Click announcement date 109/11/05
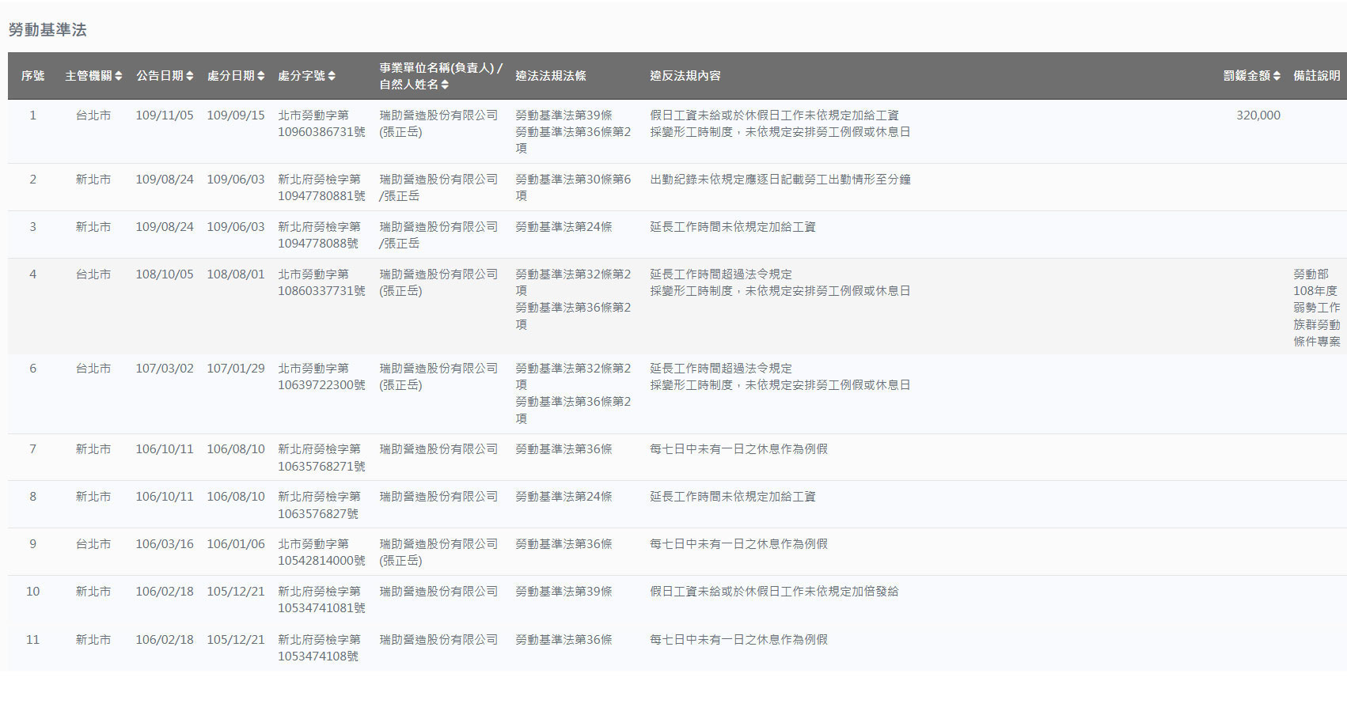The width and height of the screenshot is (1347, 715). point(165,115)
